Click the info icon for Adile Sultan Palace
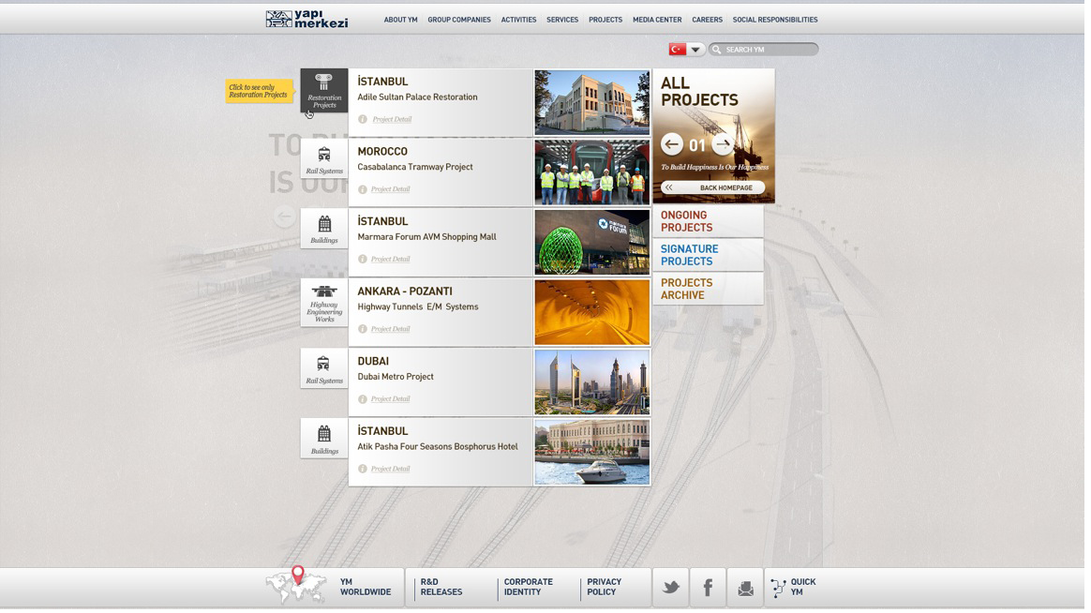The image size is (1091, 613). (364, 120)
